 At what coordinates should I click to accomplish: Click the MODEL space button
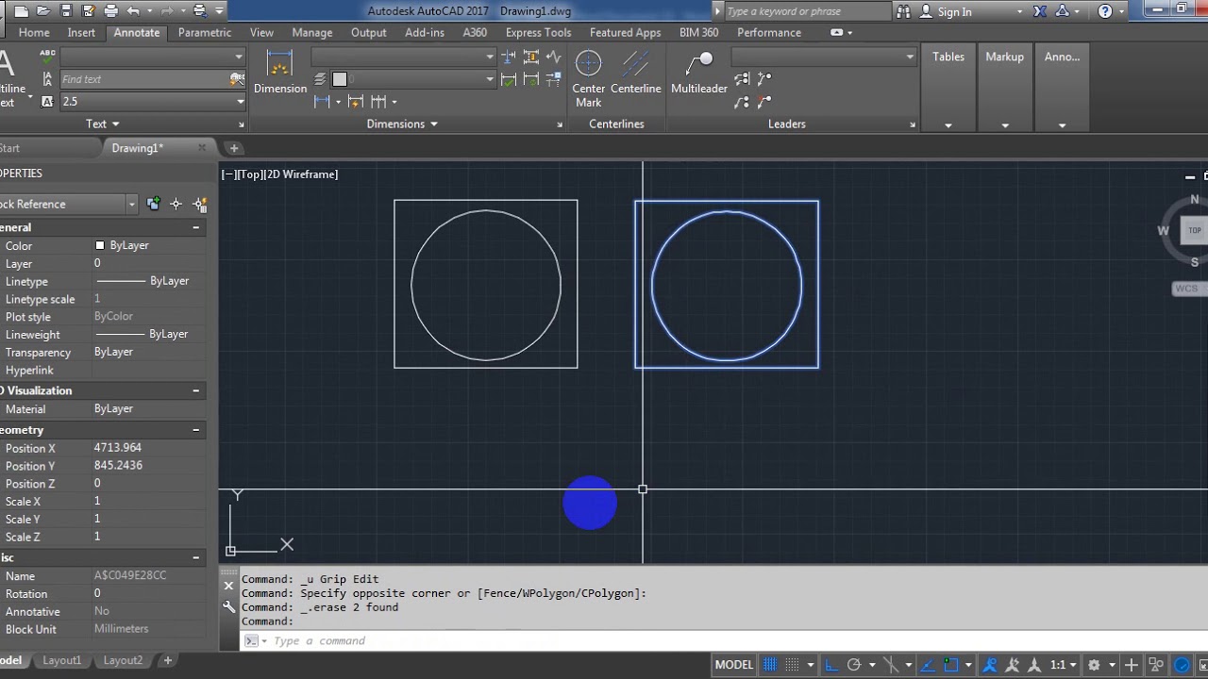point(734,665)
